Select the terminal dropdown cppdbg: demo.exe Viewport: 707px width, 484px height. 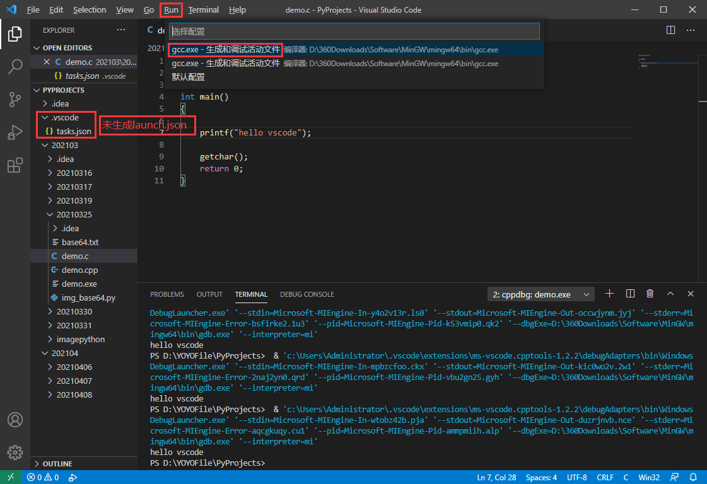pyautogui.click(x=540, y=294)
